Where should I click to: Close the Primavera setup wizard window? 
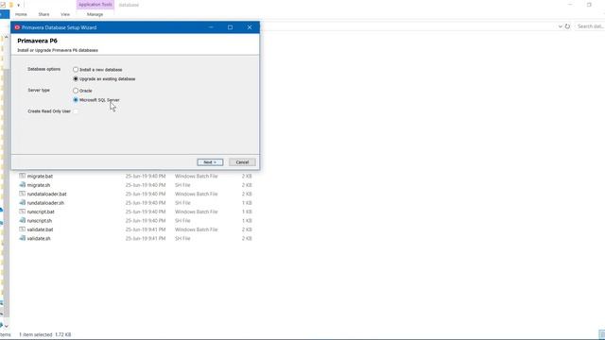(x=250, y=27)
